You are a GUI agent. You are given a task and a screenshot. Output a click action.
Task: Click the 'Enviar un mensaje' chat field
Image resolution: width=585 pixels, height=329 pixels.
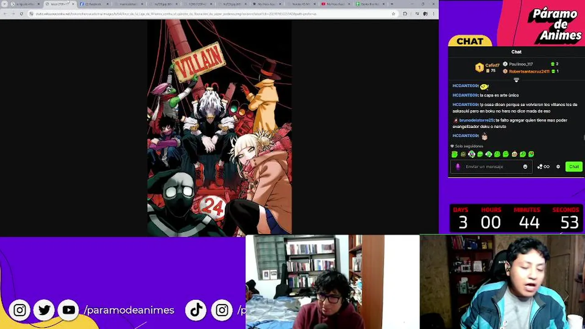click(492, 167)
